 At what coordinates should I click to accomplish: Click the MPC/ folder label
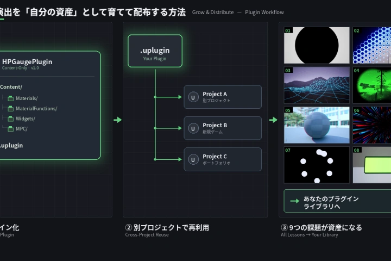[22, 129]
